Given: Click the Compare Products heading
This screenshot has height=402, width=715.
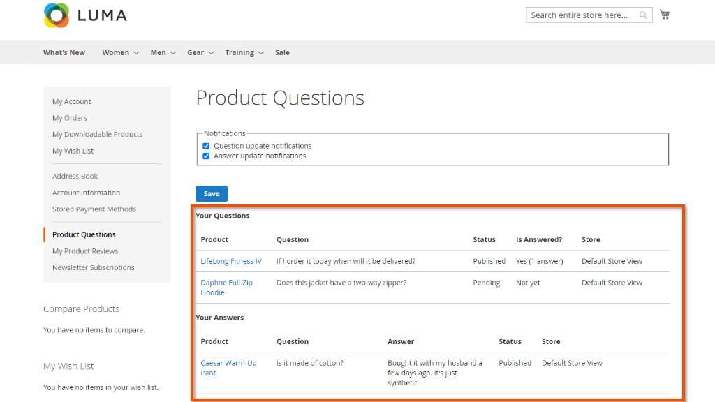Looking at the screenshot, I should (82, 309).
